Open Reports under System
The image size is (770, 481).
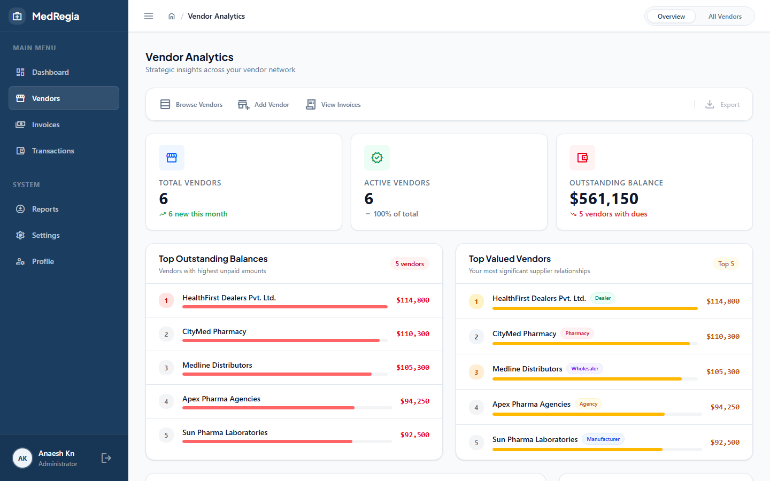click(64, 209)
